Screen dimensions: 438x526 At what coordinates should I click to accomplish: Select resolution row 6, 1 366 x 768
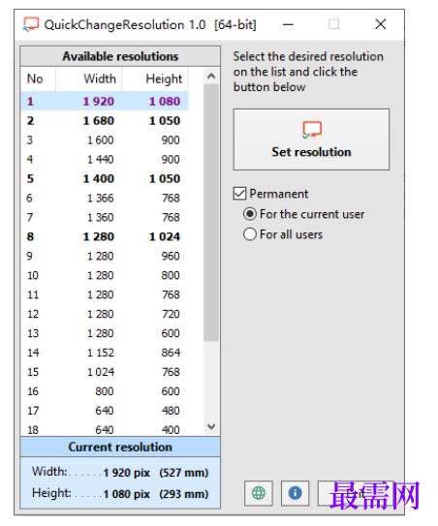[x=105, y=198]
